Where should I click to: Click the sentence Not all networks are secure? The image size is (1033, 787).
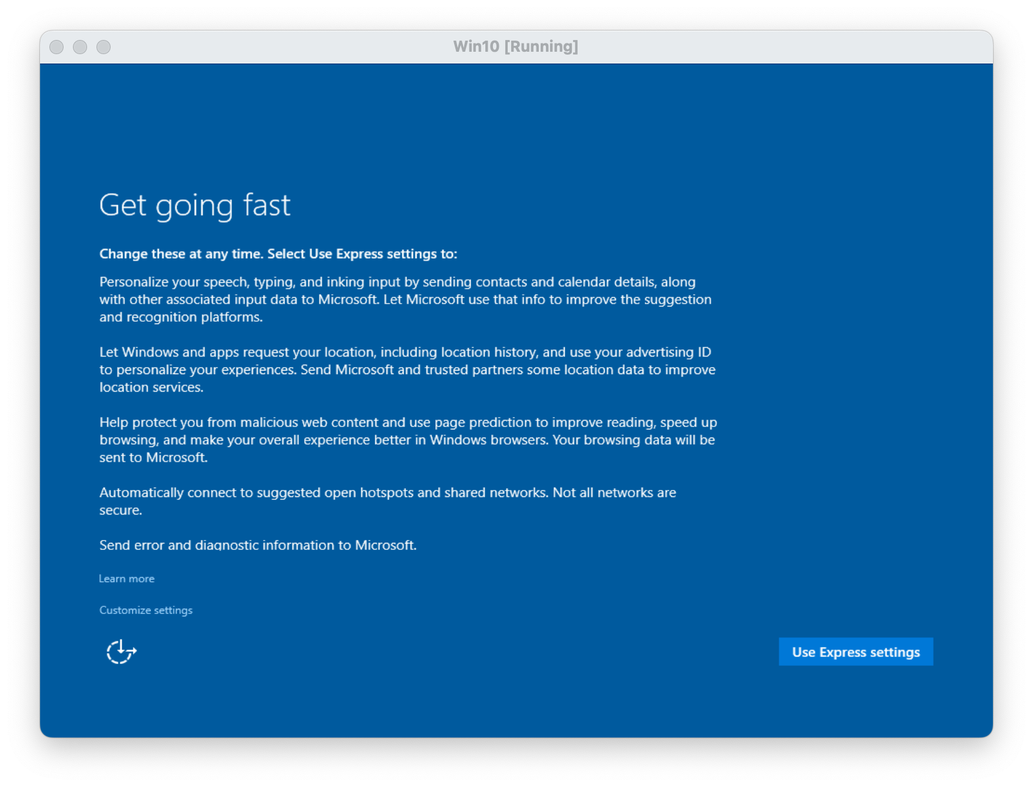614,493
